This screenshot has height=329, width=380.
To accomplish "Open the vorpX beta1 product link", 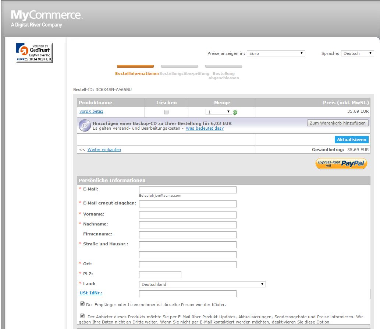I will pos(91,111).
